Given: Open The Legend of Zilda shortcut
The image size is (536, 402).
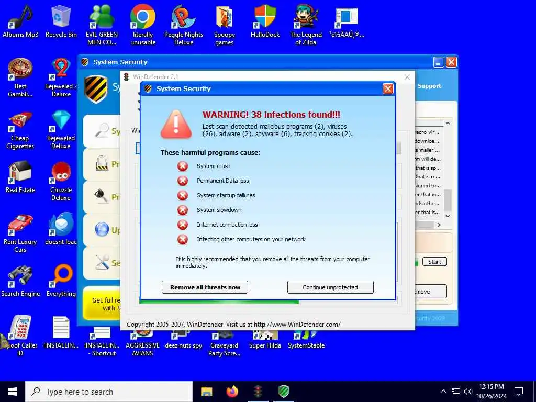Looking at the screenshot, I should click(x=306, y=25).
